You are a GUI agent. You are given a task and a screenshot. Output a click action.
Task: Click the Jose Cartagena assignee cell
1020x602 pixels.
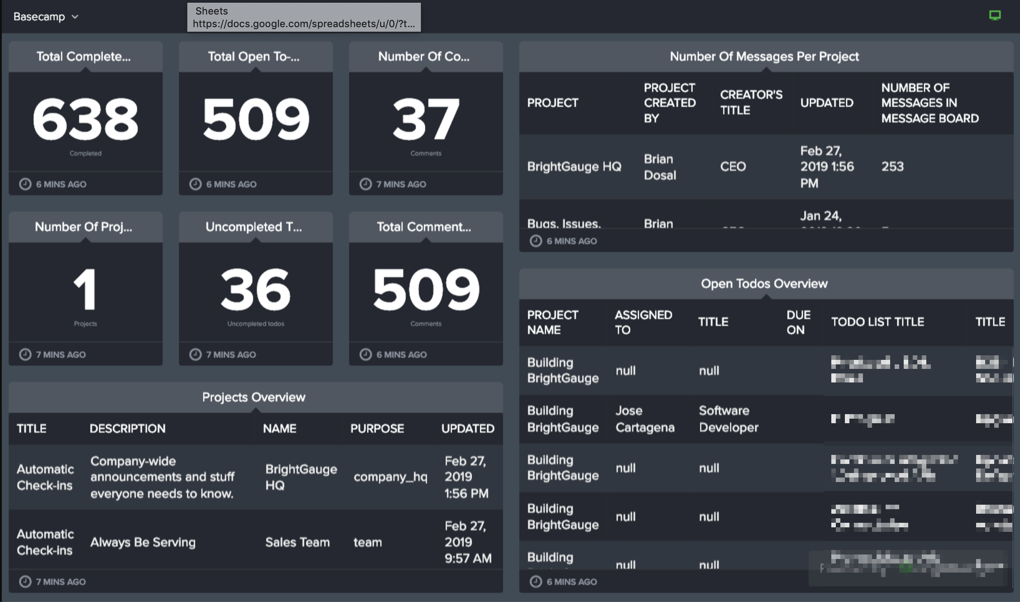[x=645, y=419]
